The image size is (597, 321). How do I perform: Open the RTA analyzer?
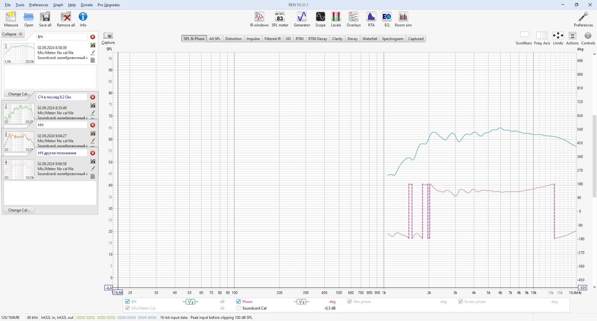371,19
